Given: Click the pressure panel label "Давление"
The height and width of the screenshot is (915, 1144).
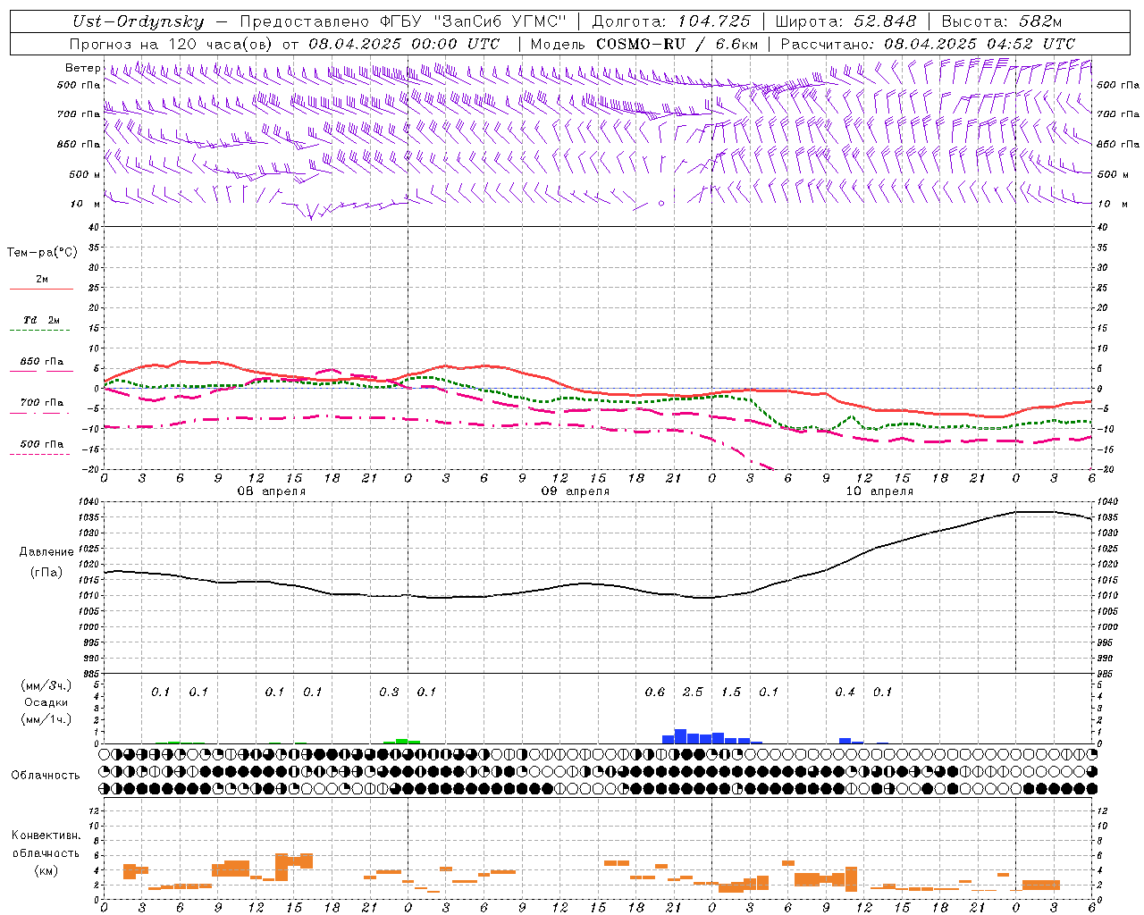Looking at the screenshot, I should coord(46,552).
